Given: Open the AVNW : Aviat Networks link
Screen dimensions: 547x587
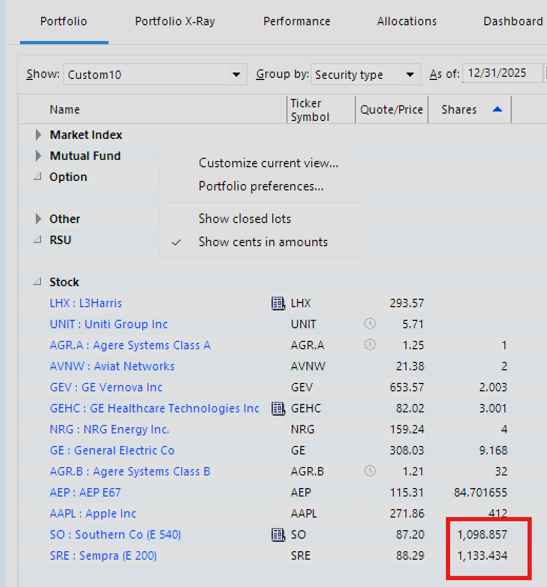Looking at the screenshot, I should 112,366.
